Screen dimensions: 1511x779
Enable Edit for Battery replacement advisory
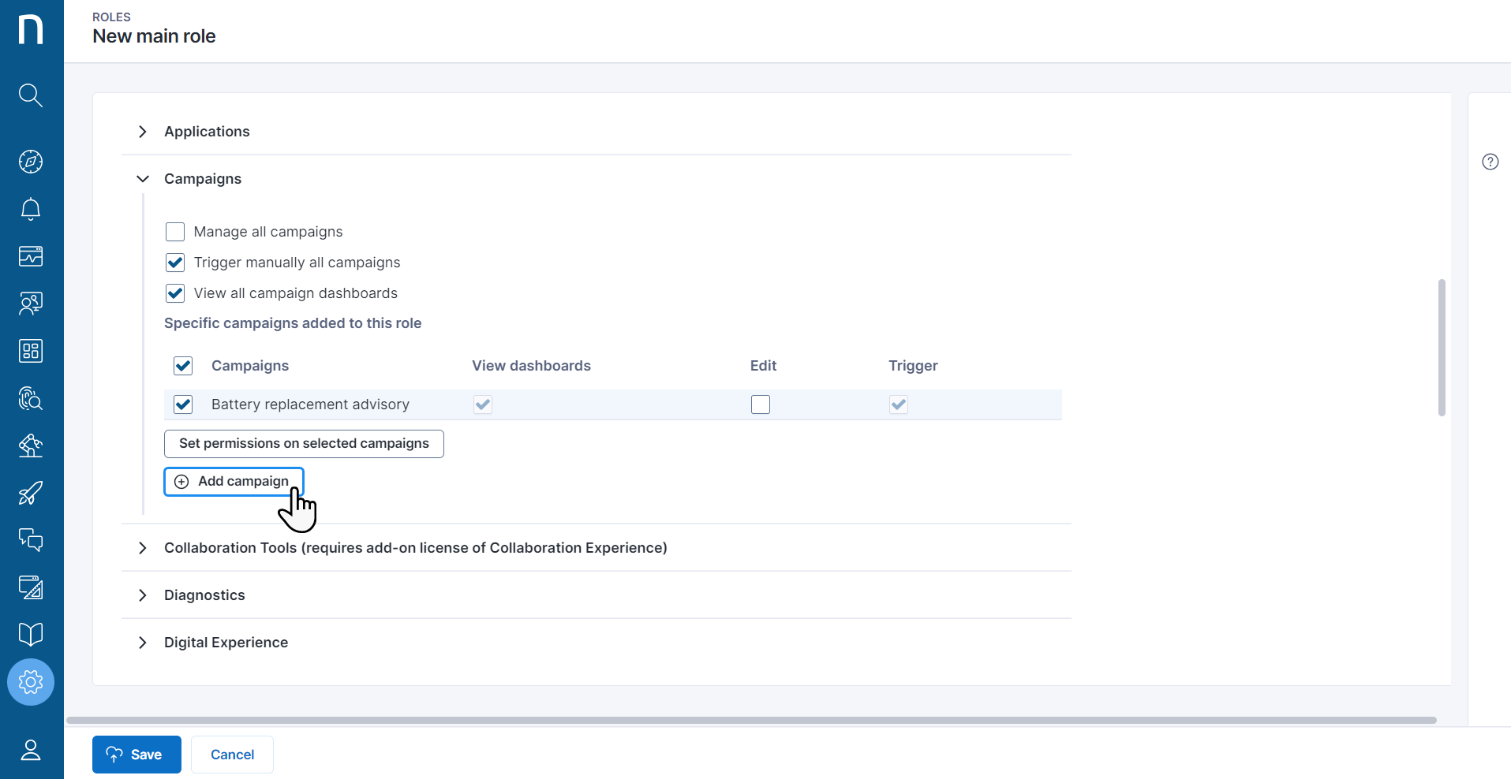pos(760,404)
